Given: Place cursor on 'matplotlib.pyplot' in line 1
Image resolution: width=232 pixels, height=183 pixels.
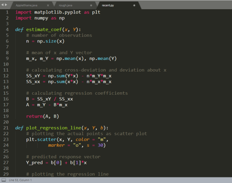Looking at the screenshot, I should pos(58,12).
